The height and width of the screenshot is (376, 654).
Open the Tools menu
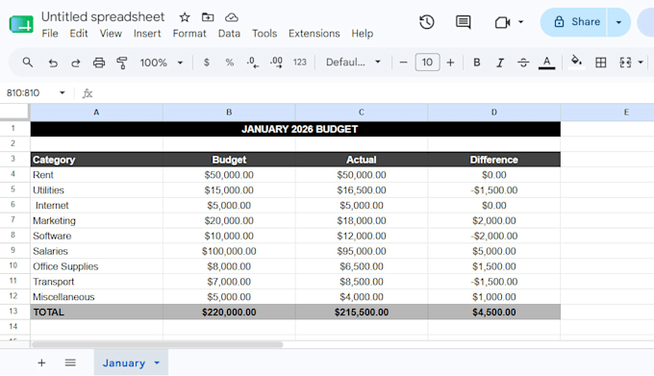click(x=264, y=34)
